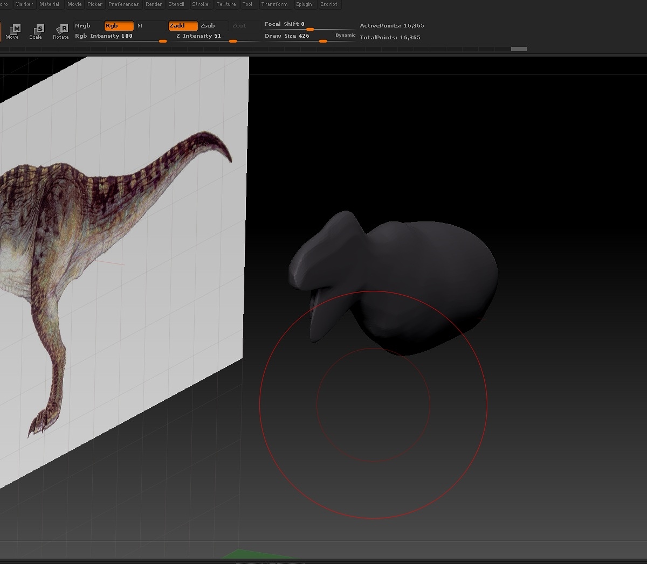Select the Scale transform tool
Image resolution: width=647 pixels, height=564 pixels.
coord(36,31)
